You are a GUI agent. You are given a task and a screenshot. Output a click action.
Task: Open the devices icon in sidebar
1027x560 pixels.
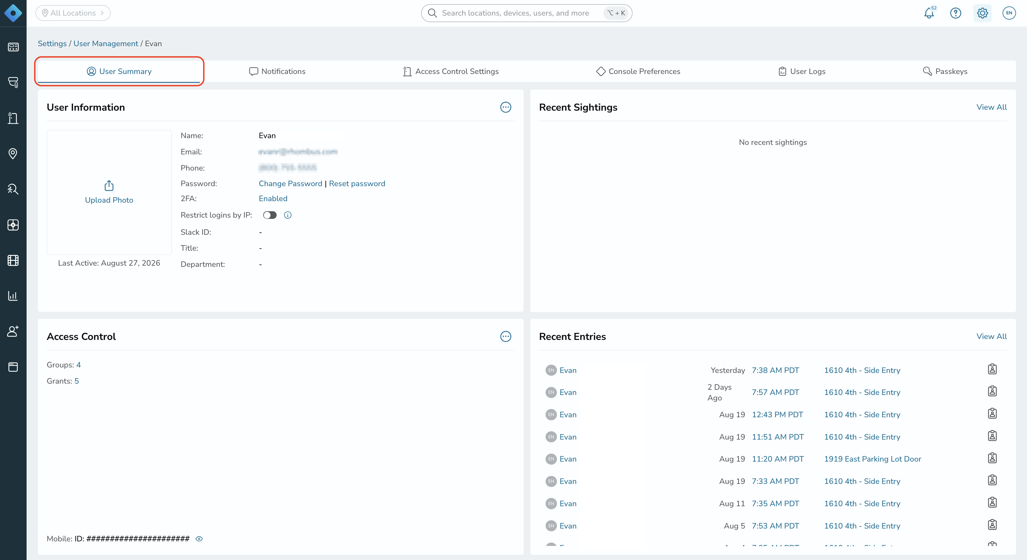[13, 83]
